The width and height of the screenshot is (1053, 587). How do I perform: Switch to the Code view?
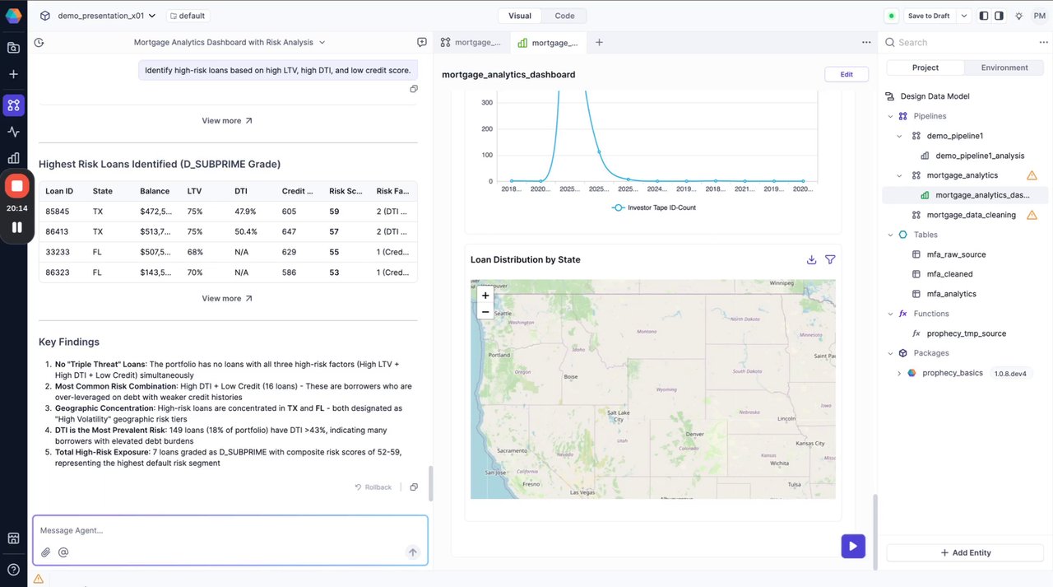564,16
